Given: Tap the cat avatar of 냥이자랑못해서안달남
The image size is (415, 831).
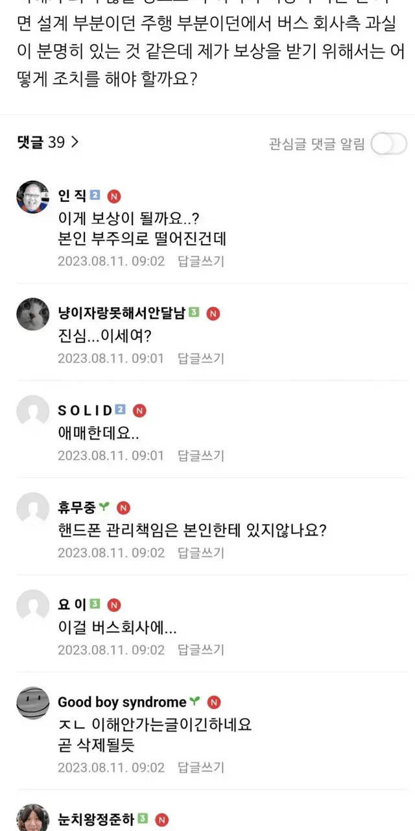Looking at the screenshot, I should pyautogui.click(x=32, y=314).
